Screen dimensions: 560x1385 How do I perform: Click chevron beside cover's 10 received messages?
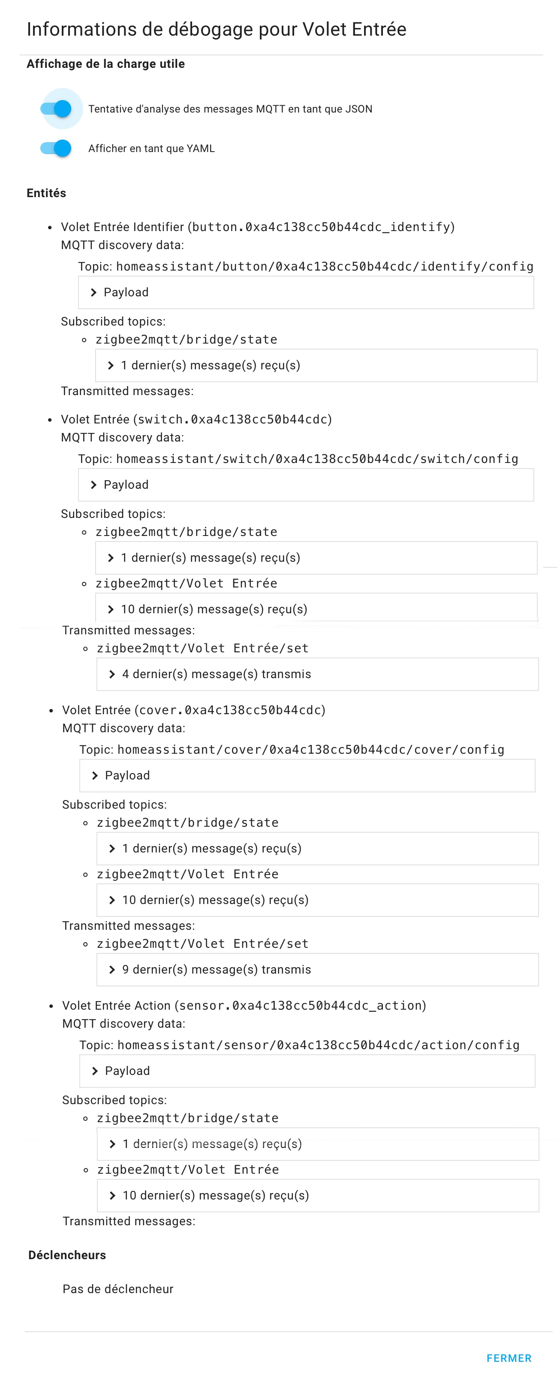(111, 900)
